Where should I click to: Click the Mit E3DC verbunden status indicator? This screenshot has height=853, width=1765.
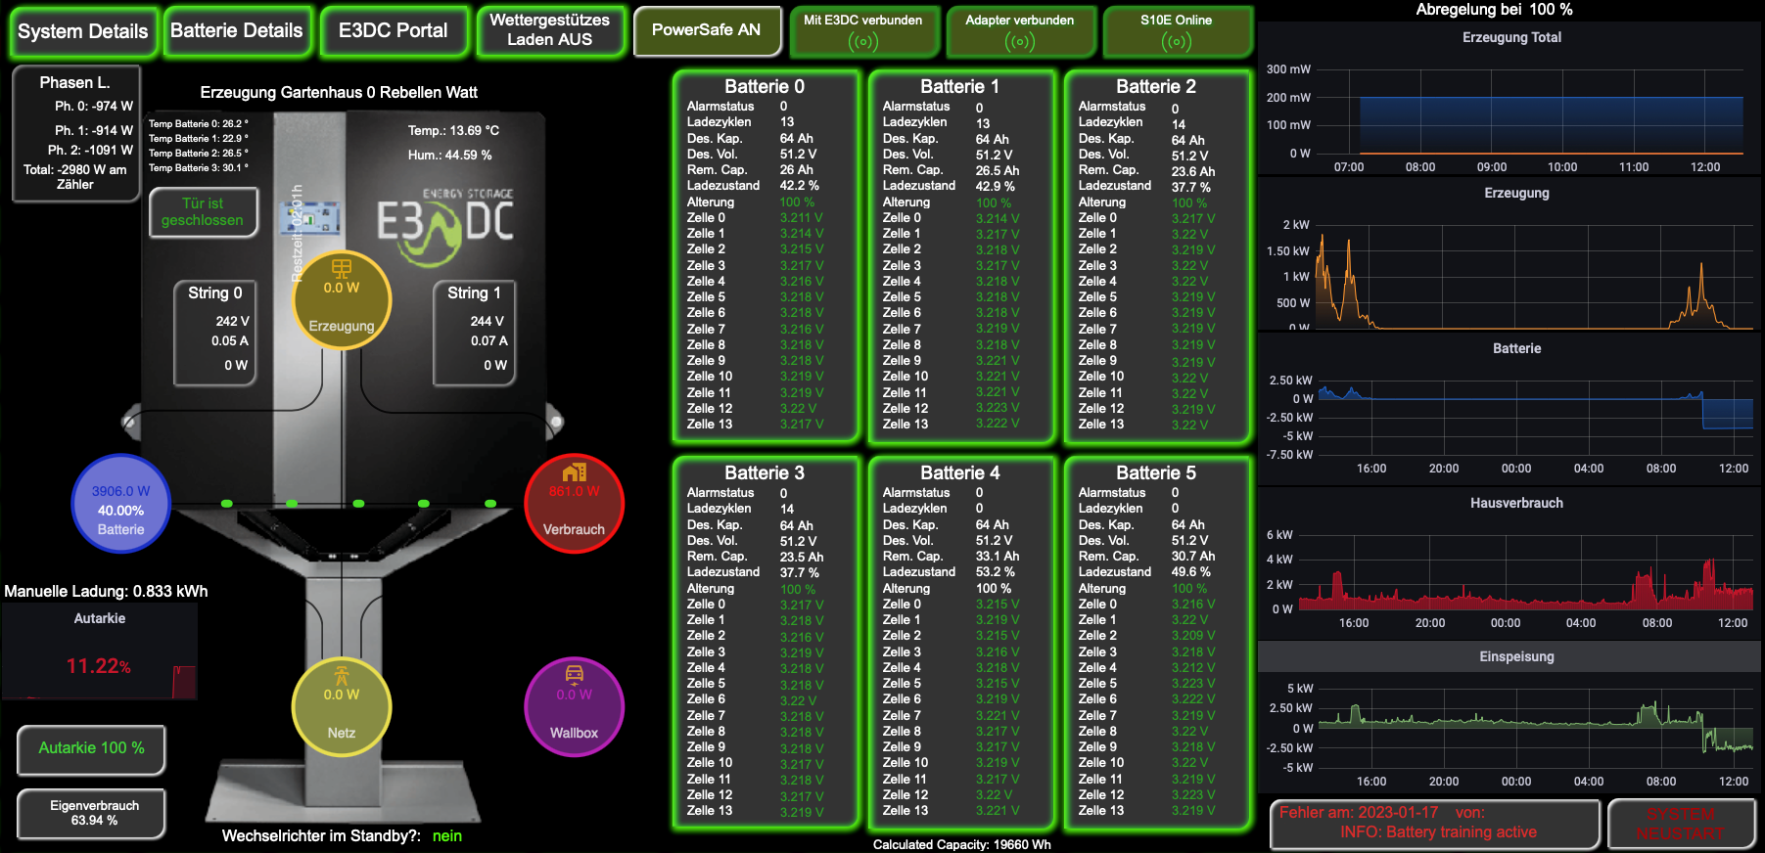tap(863, 31)
